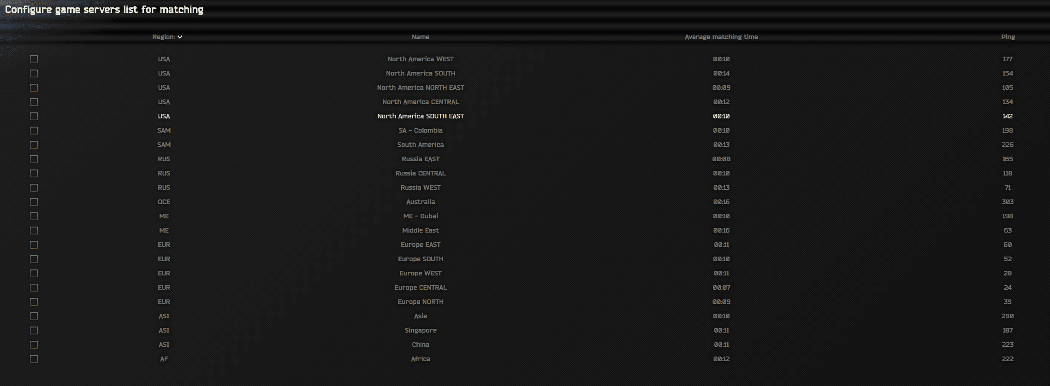This screenshot has width=1050, height=386.
Task: Tick the Europe EAST checkbox
Action: [x=34, y=245]
